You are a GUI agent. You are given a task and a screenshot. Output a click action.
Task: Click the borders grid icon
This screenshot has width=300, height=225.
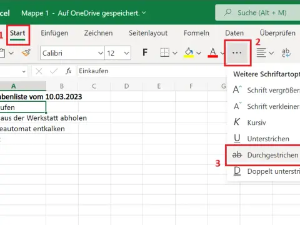point(164,52)
